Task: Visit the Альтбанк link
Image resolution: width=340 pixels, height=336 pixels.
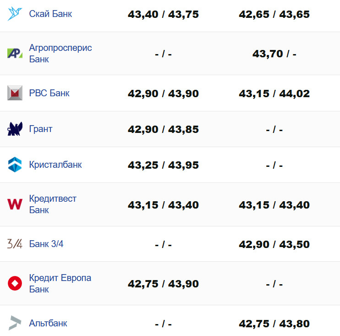Action: click(48, 323)
